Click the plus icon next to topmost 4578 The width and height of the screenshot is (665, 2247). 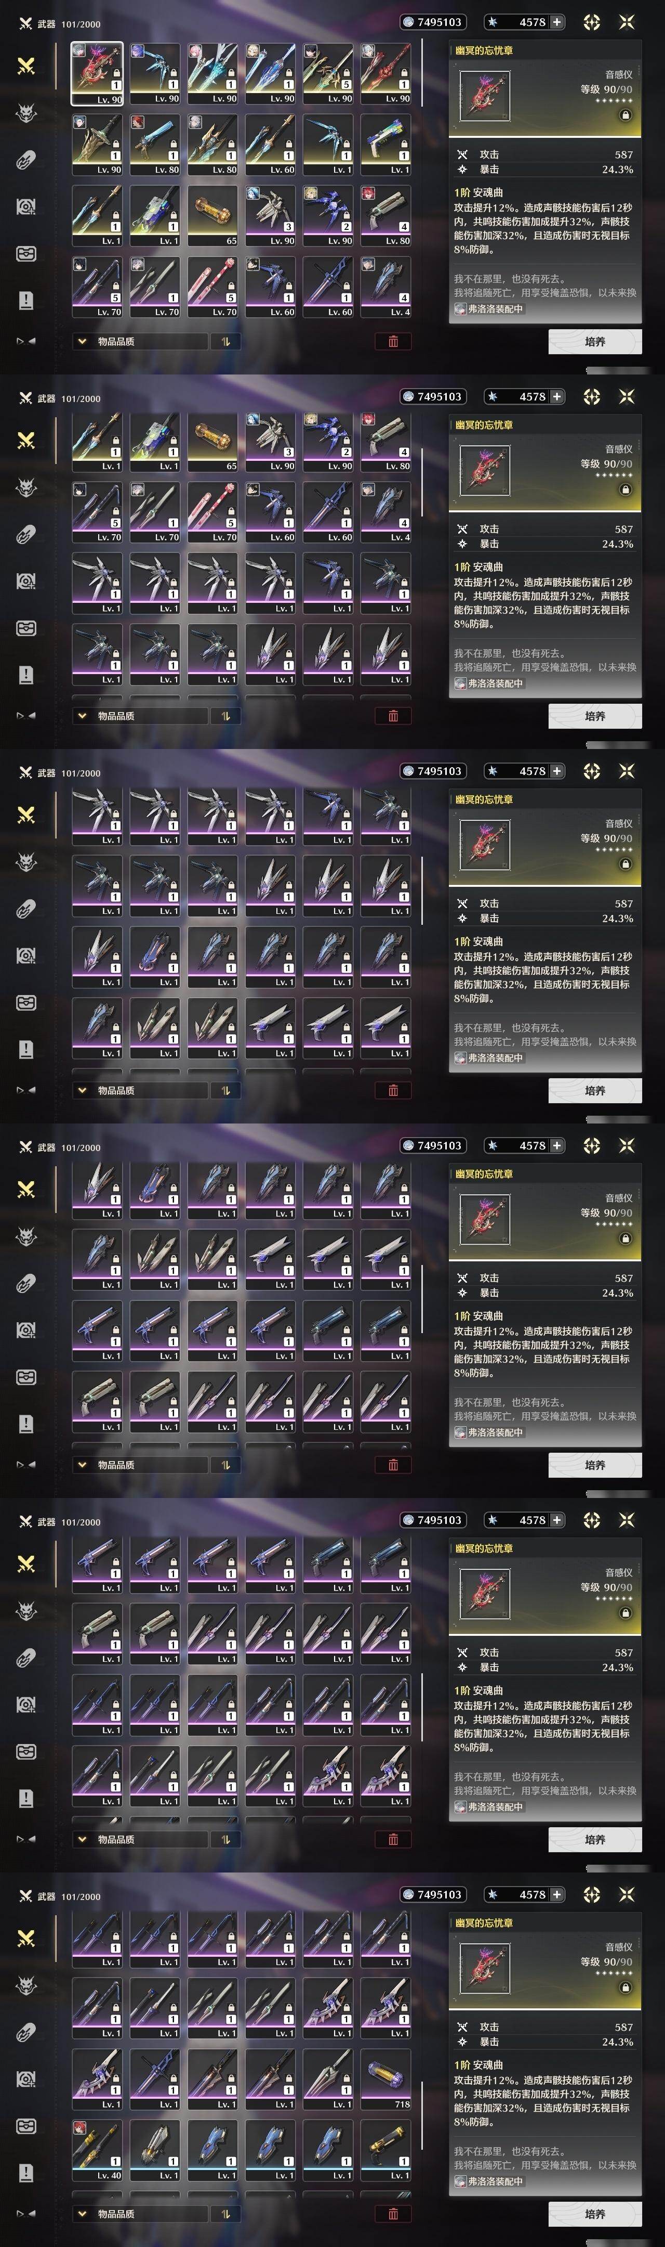coord(556,22)
